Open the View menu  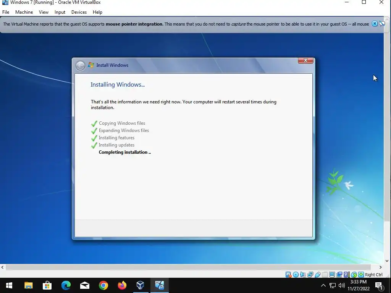[x=44, y=12]
